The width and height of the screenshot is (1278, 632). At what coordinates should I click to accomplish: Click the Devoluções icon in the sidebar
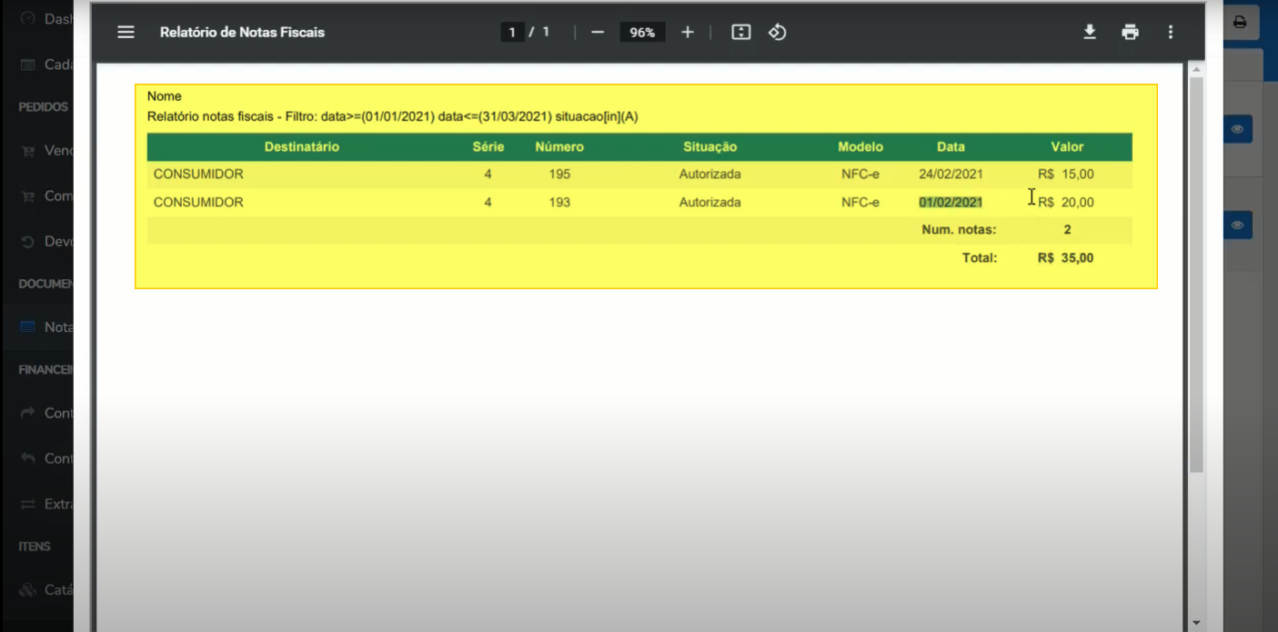pyautogui.click(x=27, y=242)
